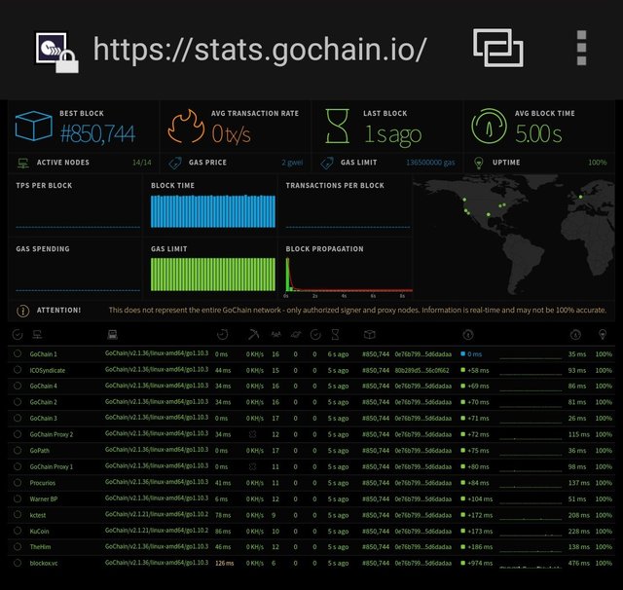This screenshot has width=623, height=590.
Task: Click best block number #850,744
Action: (97, 133)
